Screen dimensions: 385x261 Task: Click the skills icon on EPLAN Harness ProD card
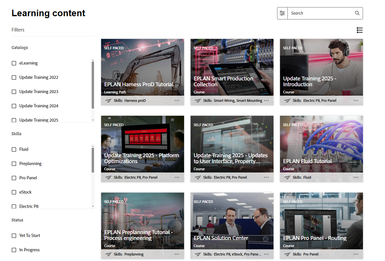pos(108,101)
